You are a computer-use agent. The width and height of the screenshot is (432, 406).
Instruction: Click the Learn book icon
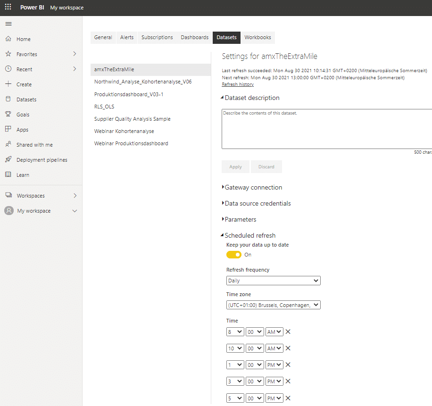click(8, 174)
